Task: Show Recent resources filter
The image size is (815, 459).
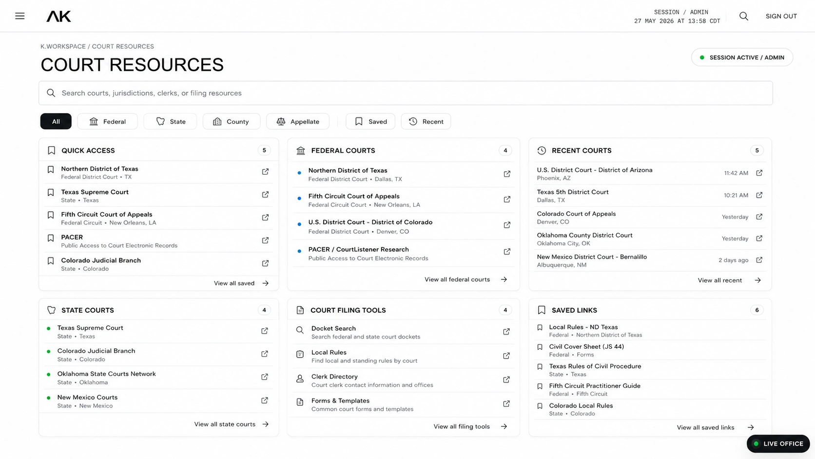Action: [426, 121]
